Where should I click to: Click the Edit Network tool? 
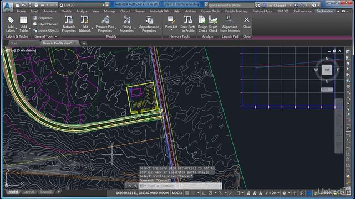pos(85,24)
